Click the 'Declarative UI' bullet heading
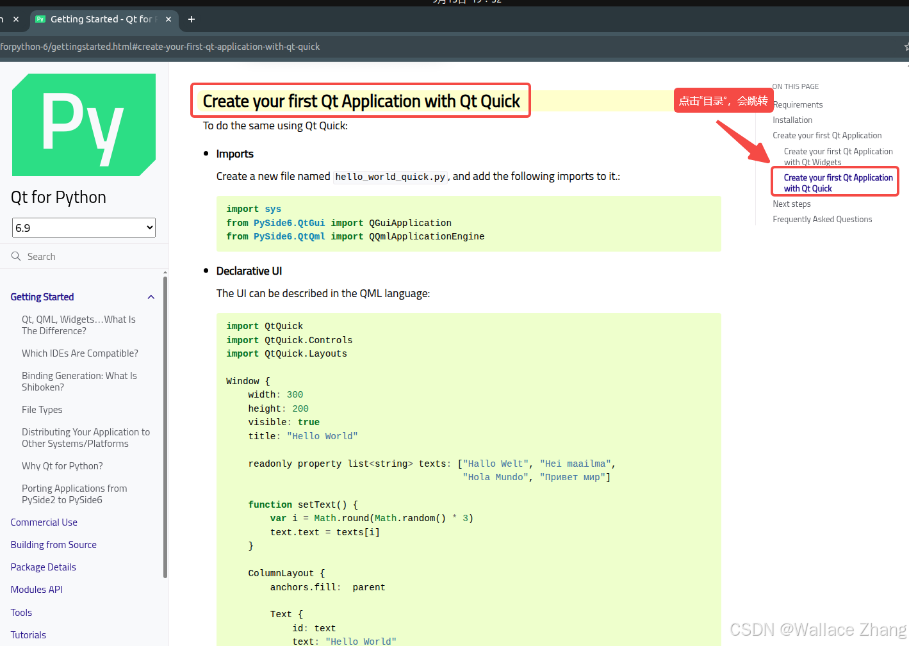 point(249,271)
